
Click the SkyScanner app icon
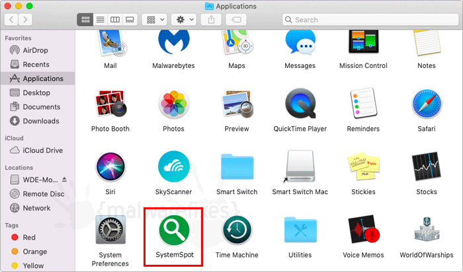(173, 166)
